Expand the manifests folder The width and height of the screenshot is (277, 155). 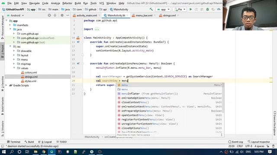(10, 25)
